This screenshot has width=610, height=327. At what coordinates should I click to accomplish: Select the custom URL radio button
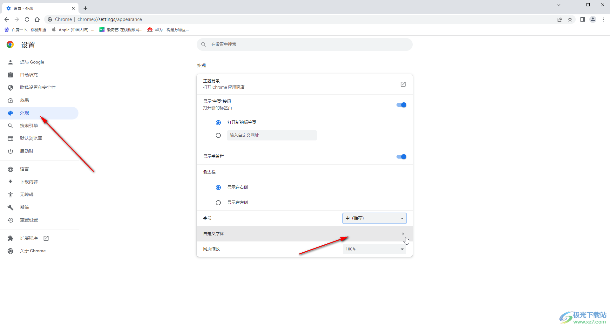pos(218,135)
